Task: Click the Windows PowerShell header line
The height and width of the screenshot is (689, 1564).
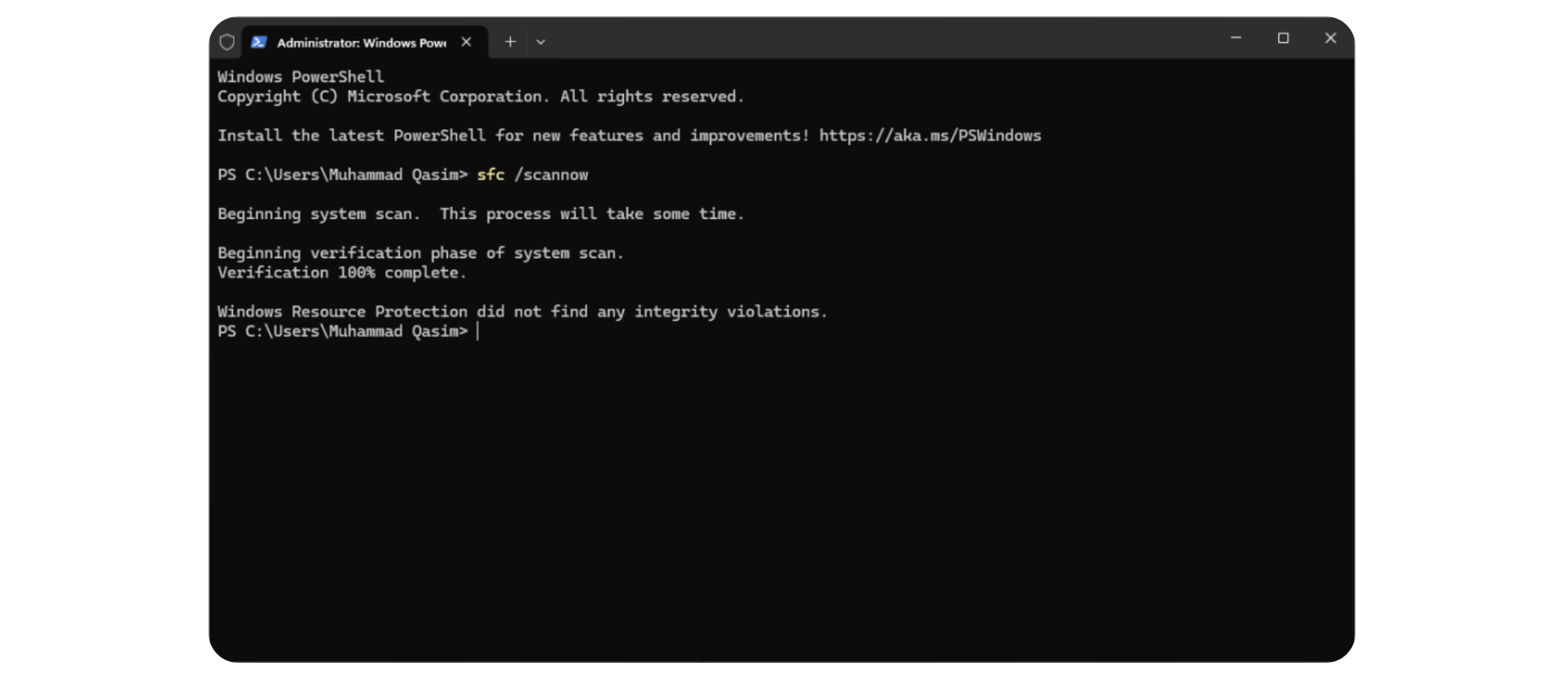Action: point(300,77)
